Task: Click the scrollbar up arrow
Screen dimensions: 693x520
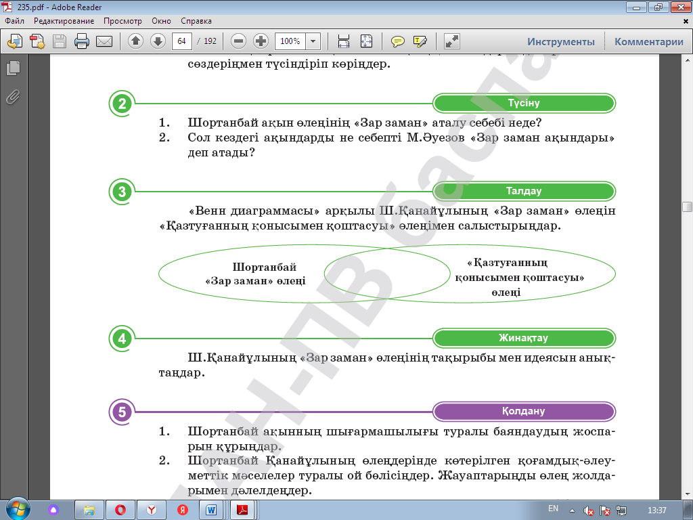Action: point(688,60)
